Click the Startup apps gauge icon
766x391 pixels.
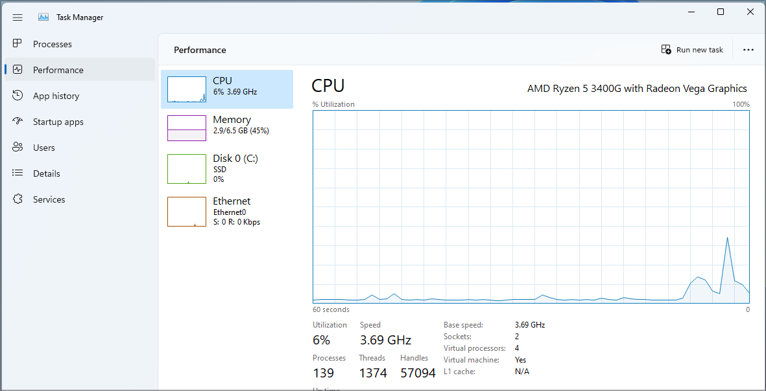coord(18,122)
